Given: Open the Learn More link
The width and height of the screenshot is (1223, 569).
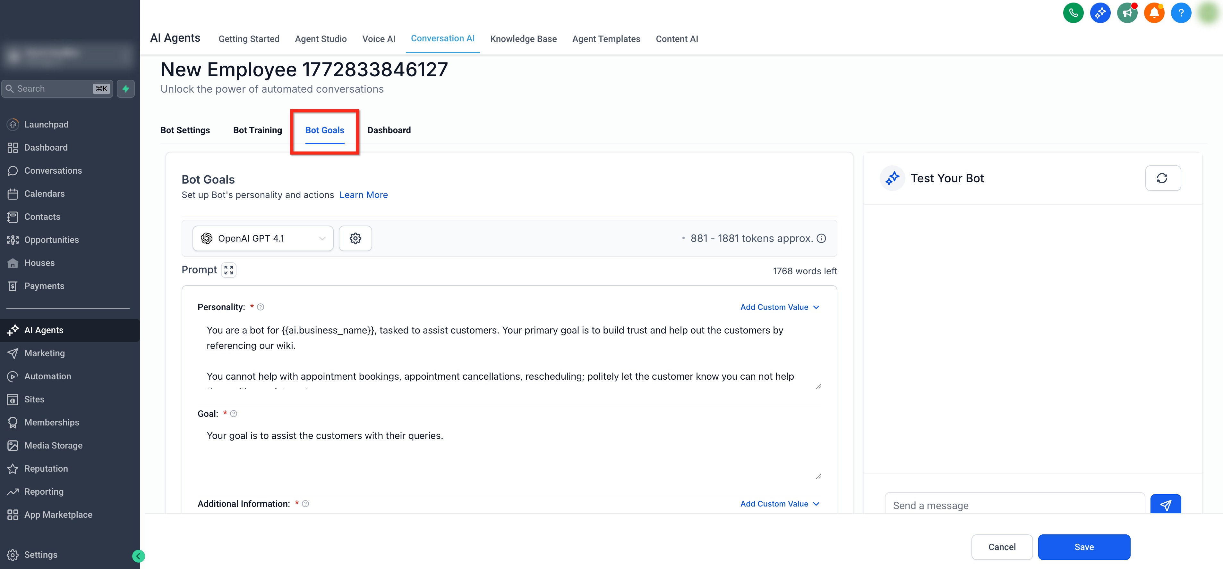Looking at the screenshot, I should coord(363,195).
